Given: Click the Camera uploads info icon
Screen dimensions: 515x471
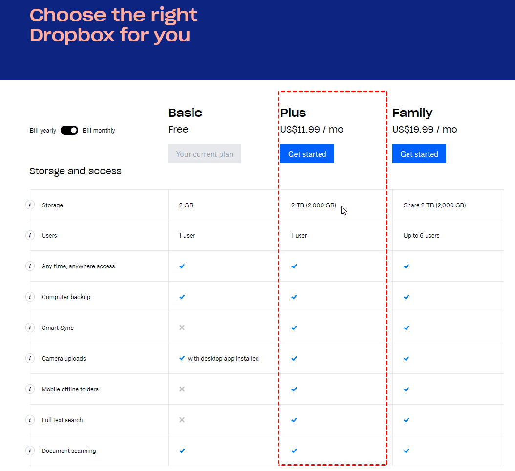Looking at the screenshot, I should pos(30,358).
